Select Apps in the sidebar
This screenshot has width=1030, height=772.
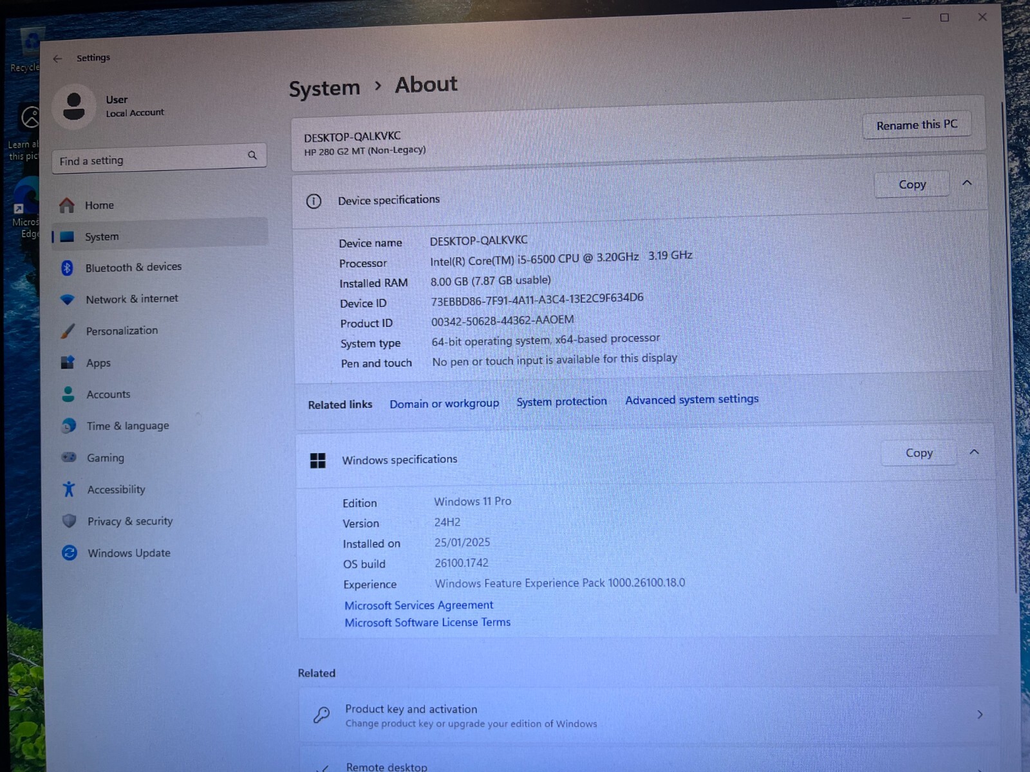pos(98,363)
